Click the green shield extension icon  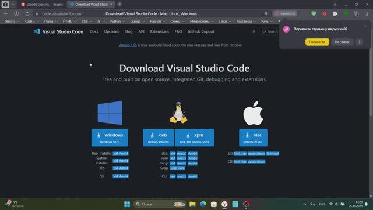tap(314, 14)
